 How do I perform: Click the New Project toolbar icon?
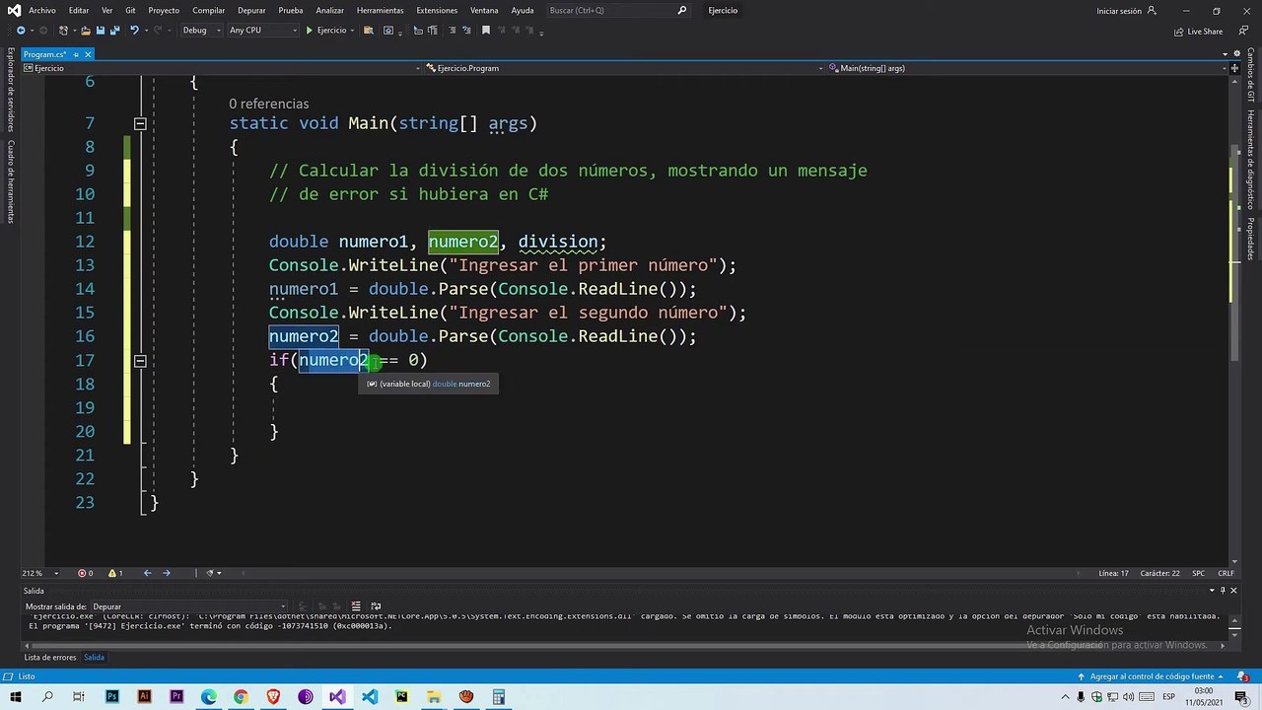(64, 31)
